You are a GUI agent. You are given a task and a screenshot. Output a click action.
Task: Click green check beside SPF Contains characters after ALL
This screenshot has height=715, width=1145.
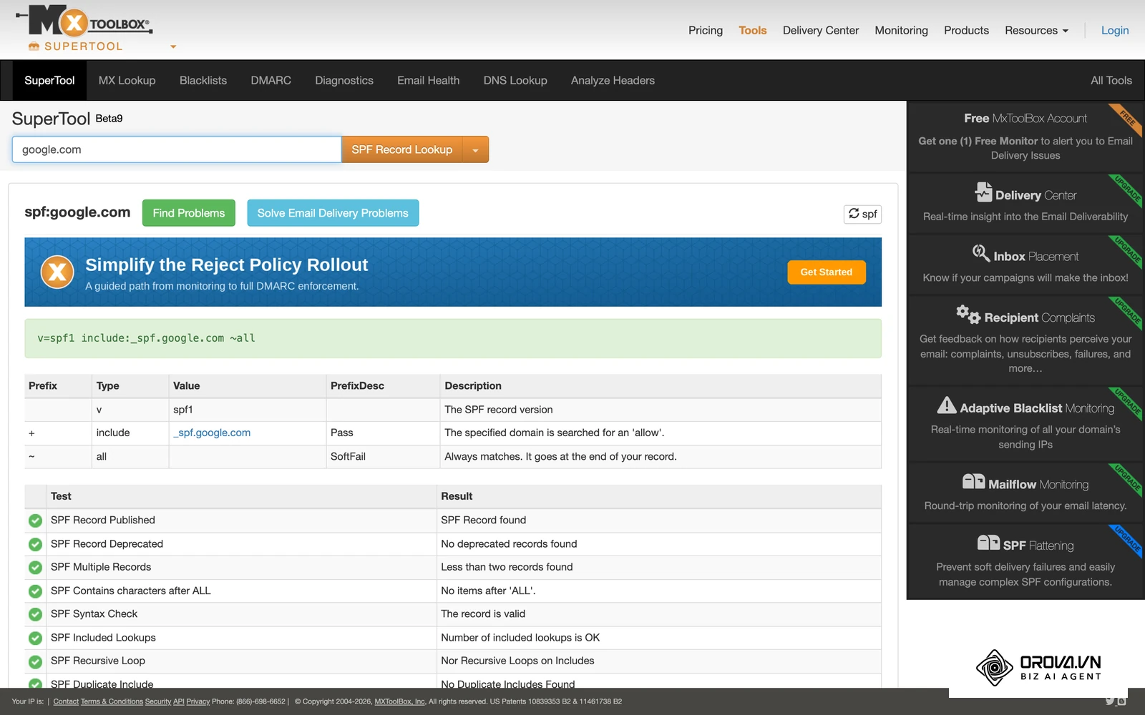pos(35,591)
